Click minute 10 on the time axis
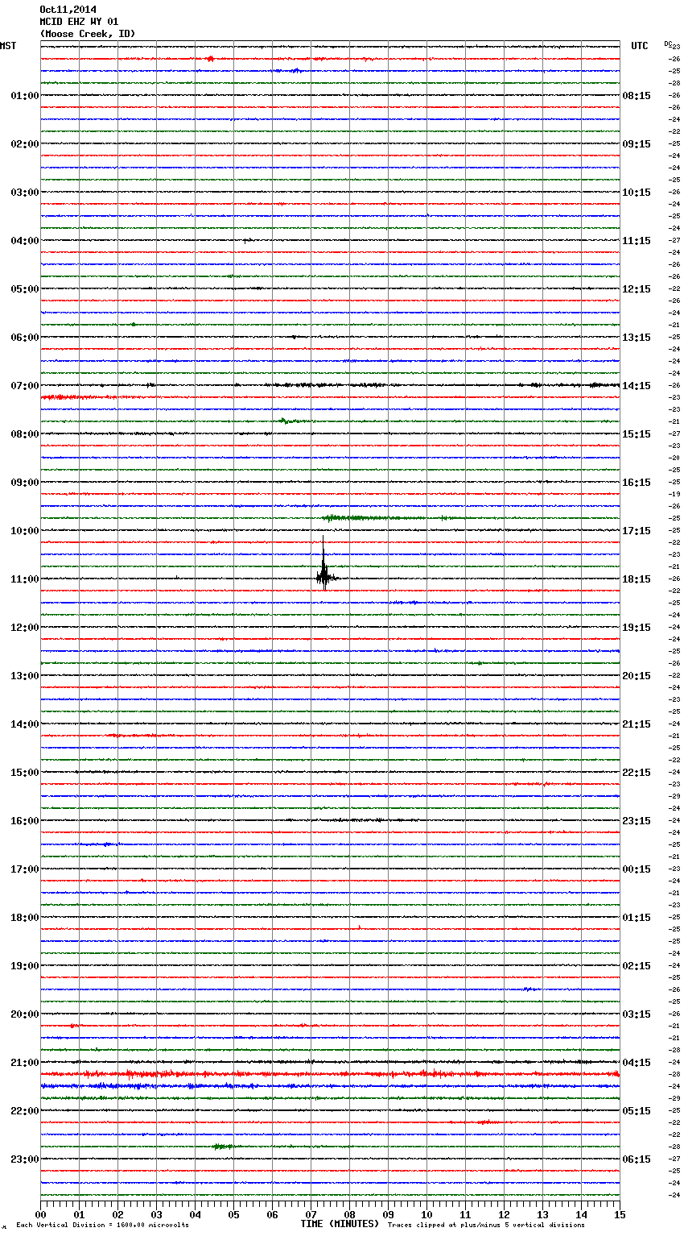 (x=426, y=1214)
